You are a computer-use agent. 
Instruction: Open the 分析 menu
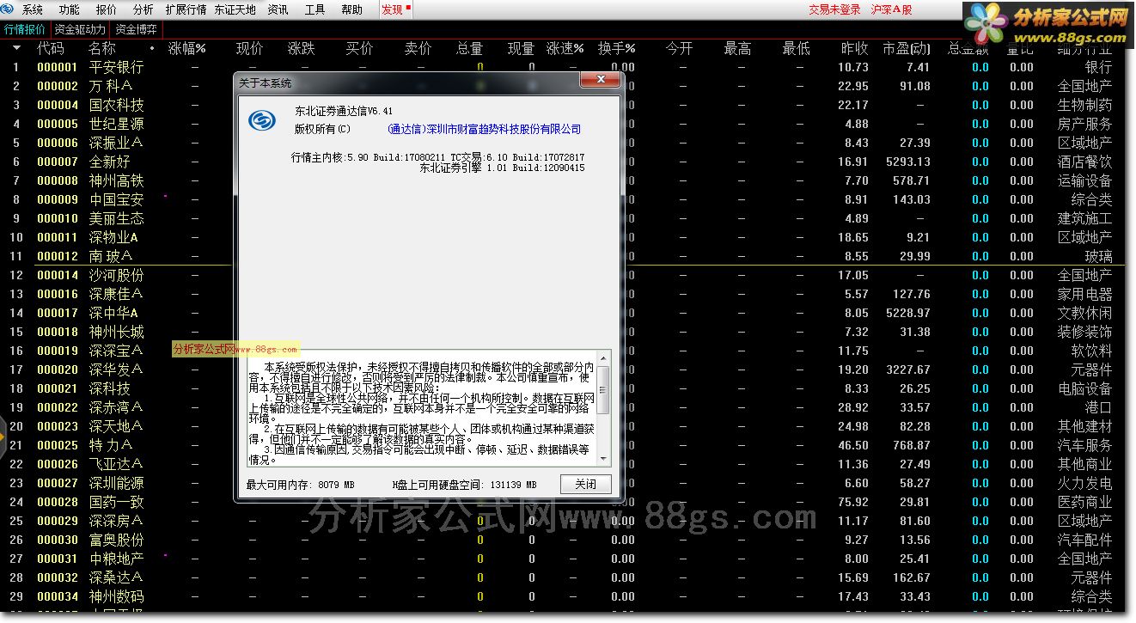(144, 10)
